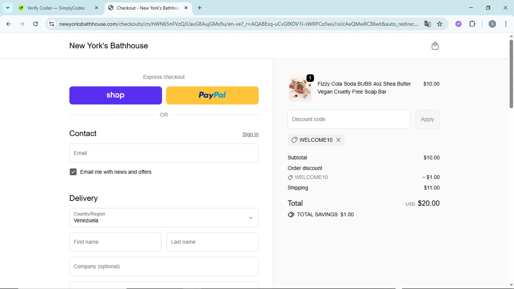The height and width of the screenshot is (289, 514).
Task: Focus the Email input field
Action: [164, 153]
